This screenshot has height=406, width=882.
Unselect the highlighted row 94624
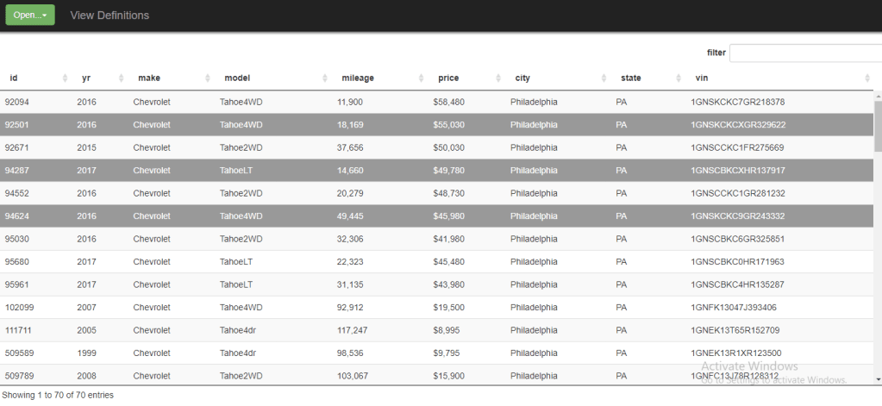pos(345,216)
